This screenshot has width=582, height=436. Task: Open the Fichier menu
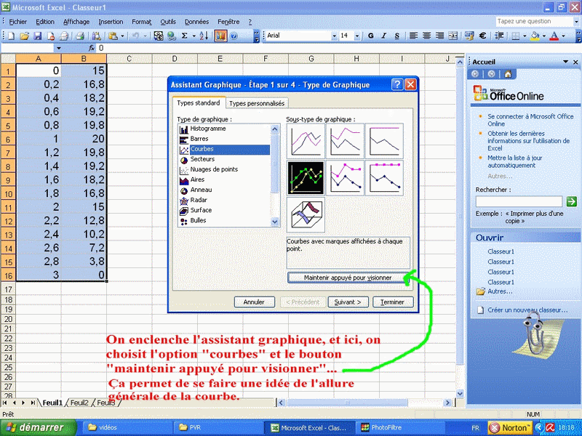coord(17,22)
